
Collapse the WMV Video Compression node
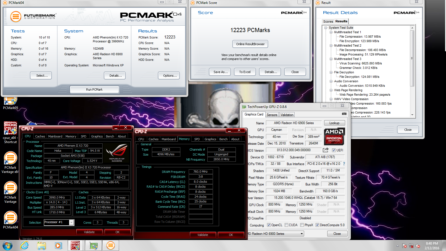(x=331, y=99)
